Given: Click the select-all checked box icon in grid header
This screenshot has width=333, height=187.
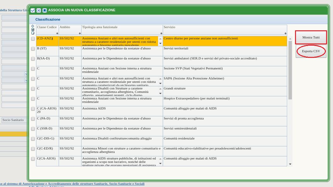Looking at the screenshot, I should tap(33, 30).
